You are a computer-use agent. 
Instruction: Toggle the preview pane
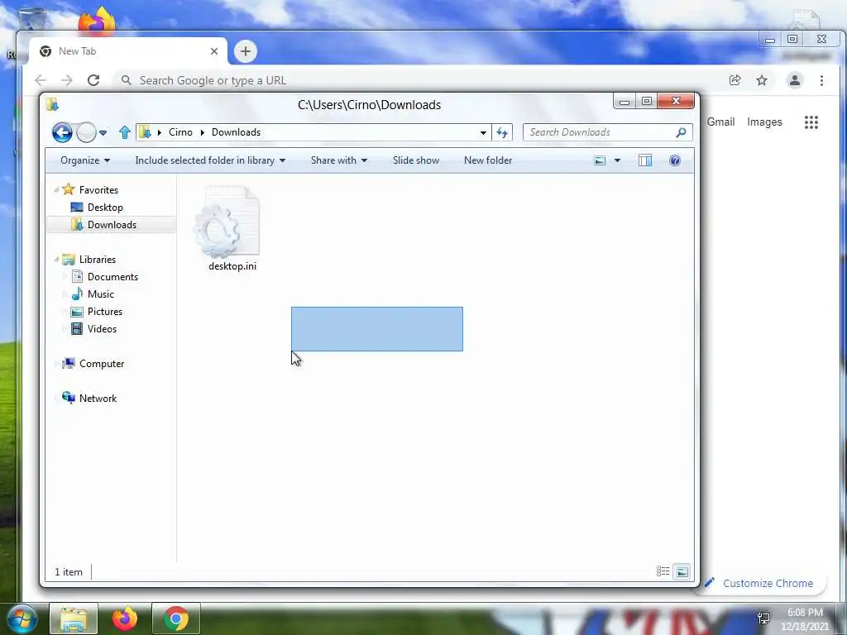pos(645,160)
